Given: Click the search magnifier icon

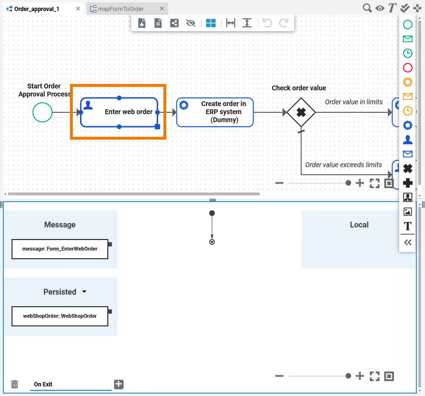Looking at the screenshot, I should (x=367, y=8).
